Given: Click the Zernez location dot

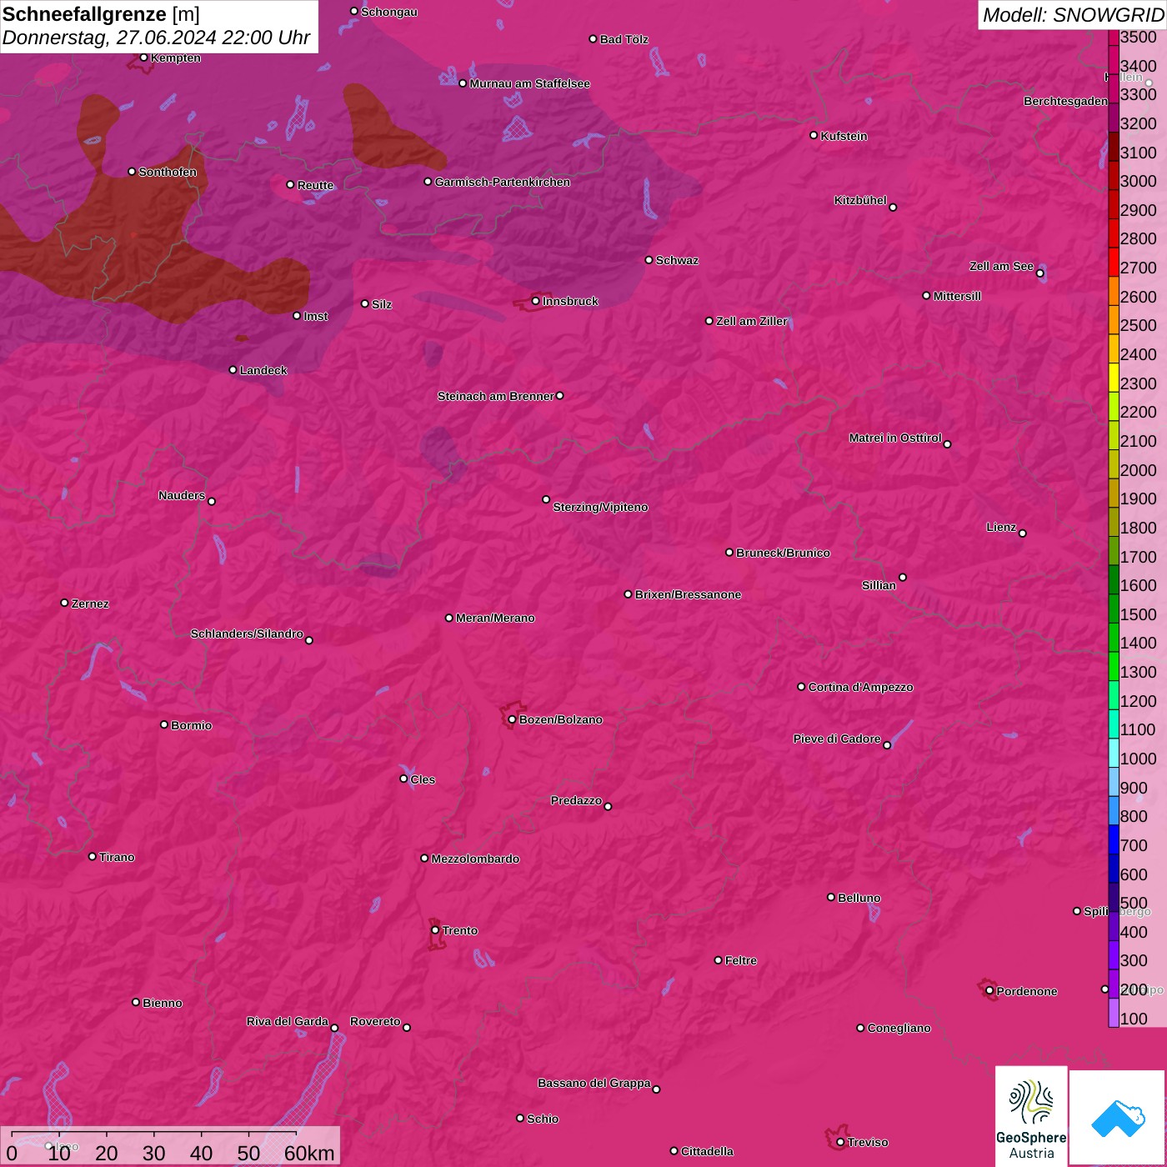Looking at the screenshot, I should point(65,603).
